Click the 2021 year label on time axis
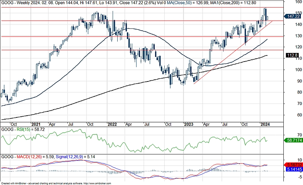The width and height of the screenshot is (303, 185). (x=36, y=125)
